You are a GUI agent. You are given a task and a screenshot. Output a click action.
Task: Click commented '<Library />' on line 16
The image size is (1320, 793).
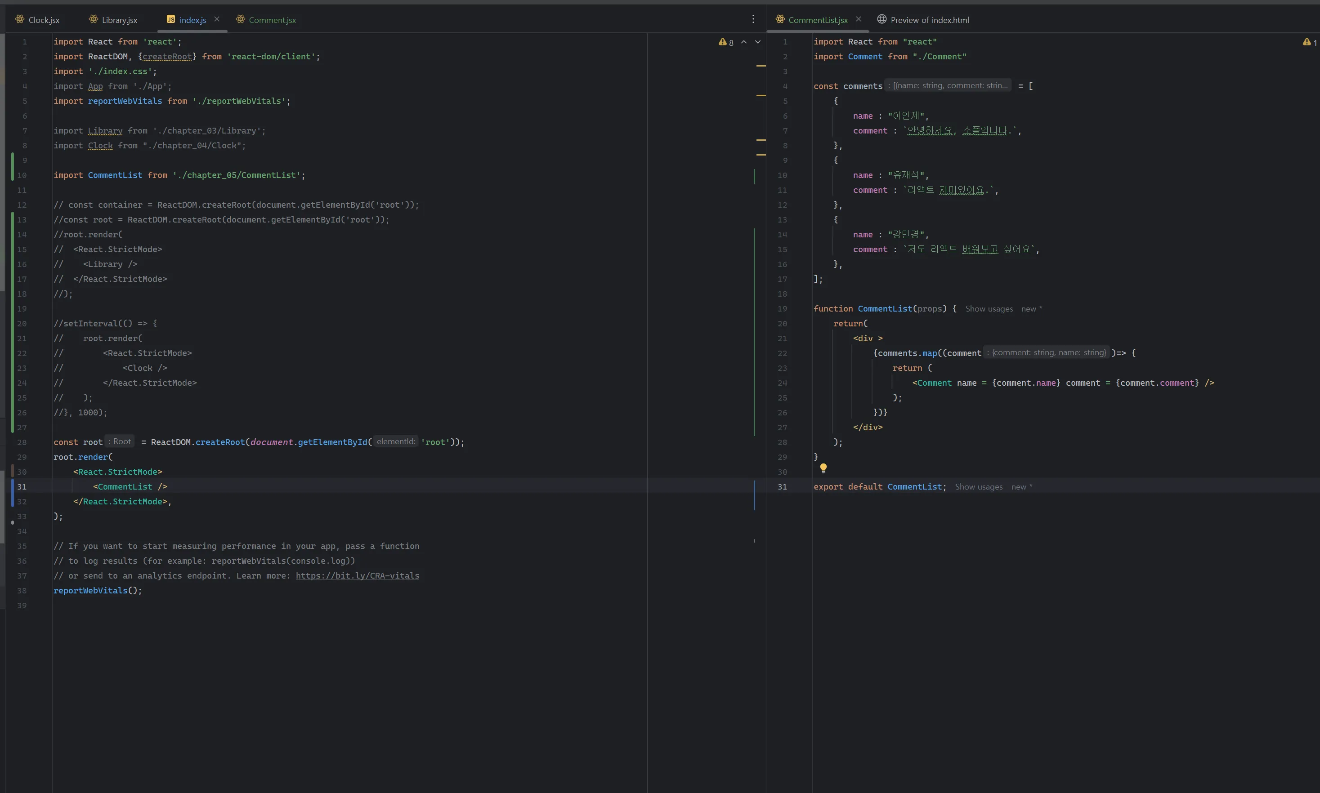point(110,264)
